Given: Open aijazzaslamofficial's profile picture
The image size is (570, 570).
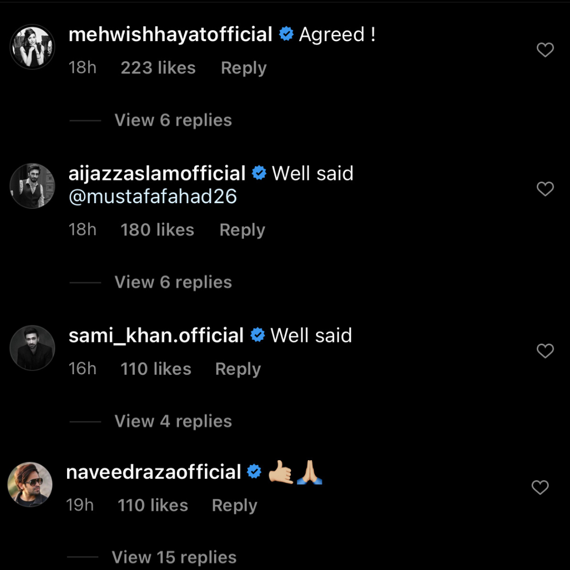Looking at the screenshot, I should coord(33,186).
